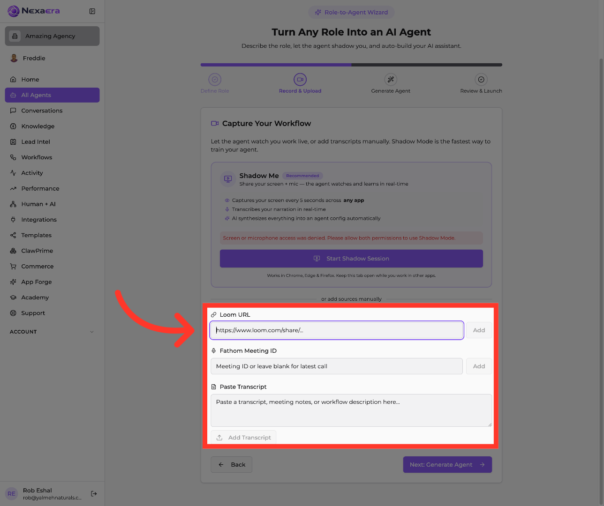The height and width of the screenshot is (506, 604).
Task: Click the Add Transcript button
Action: click(243, 438)
